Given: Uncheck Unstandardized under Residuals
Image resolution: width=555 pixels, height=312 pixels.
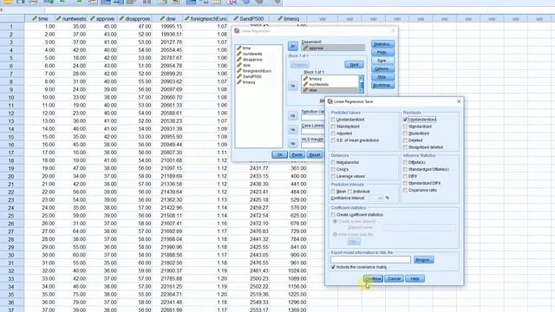Looking at the screenshot, I should pyautogui.click(x=405, y=120).
